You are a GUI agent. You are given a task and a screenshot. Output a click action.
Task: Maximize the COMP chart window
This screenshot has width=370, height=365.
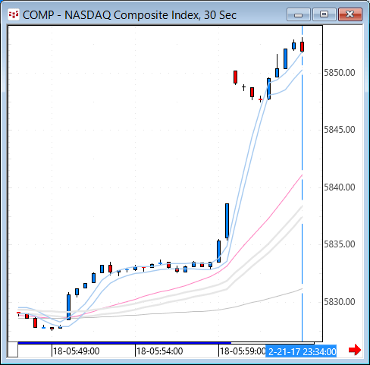[324, 14]
